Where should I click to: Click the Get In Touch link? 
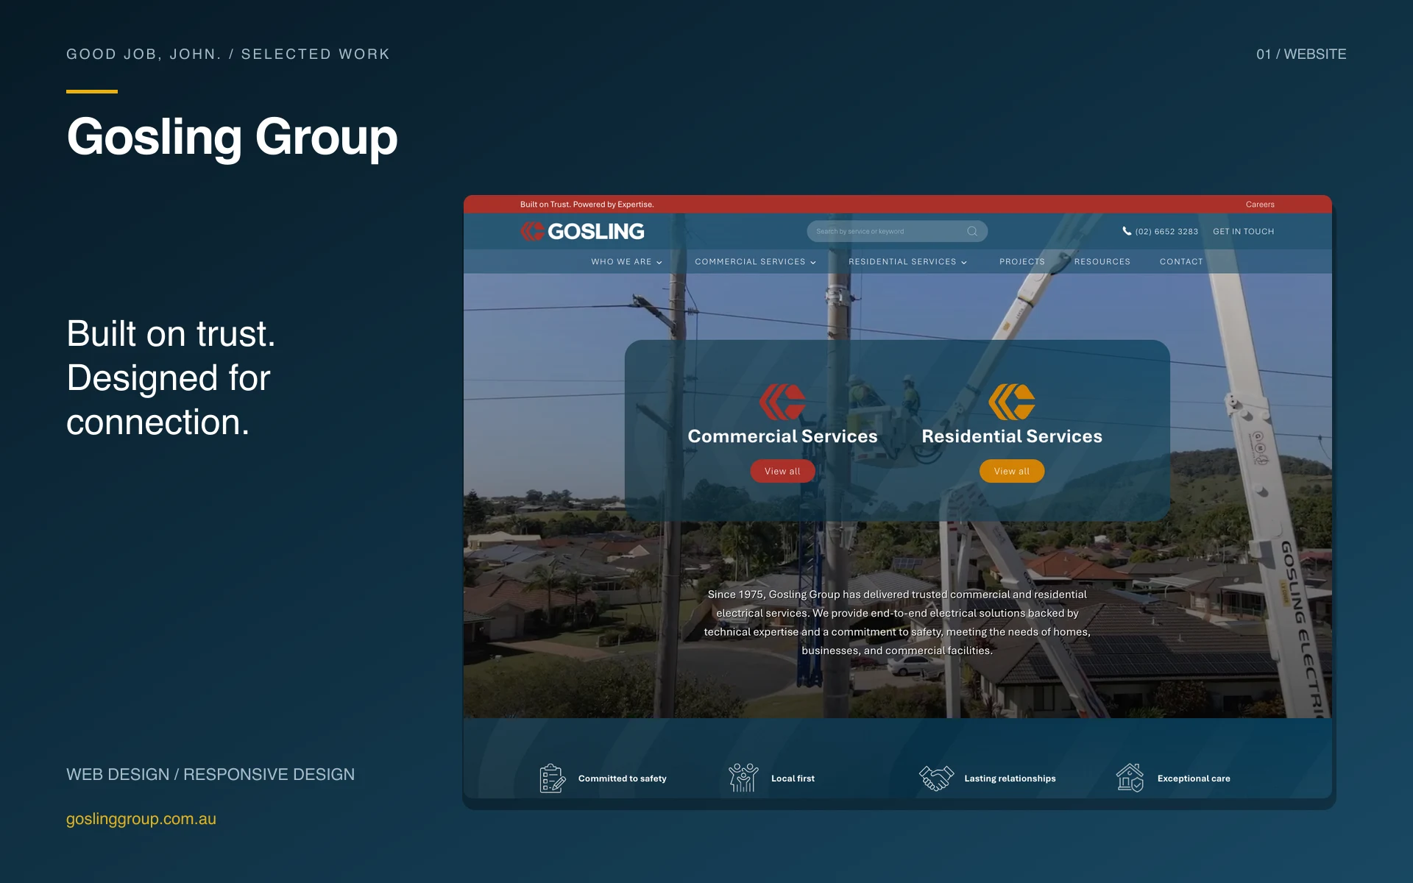(x=1244, y=231)
